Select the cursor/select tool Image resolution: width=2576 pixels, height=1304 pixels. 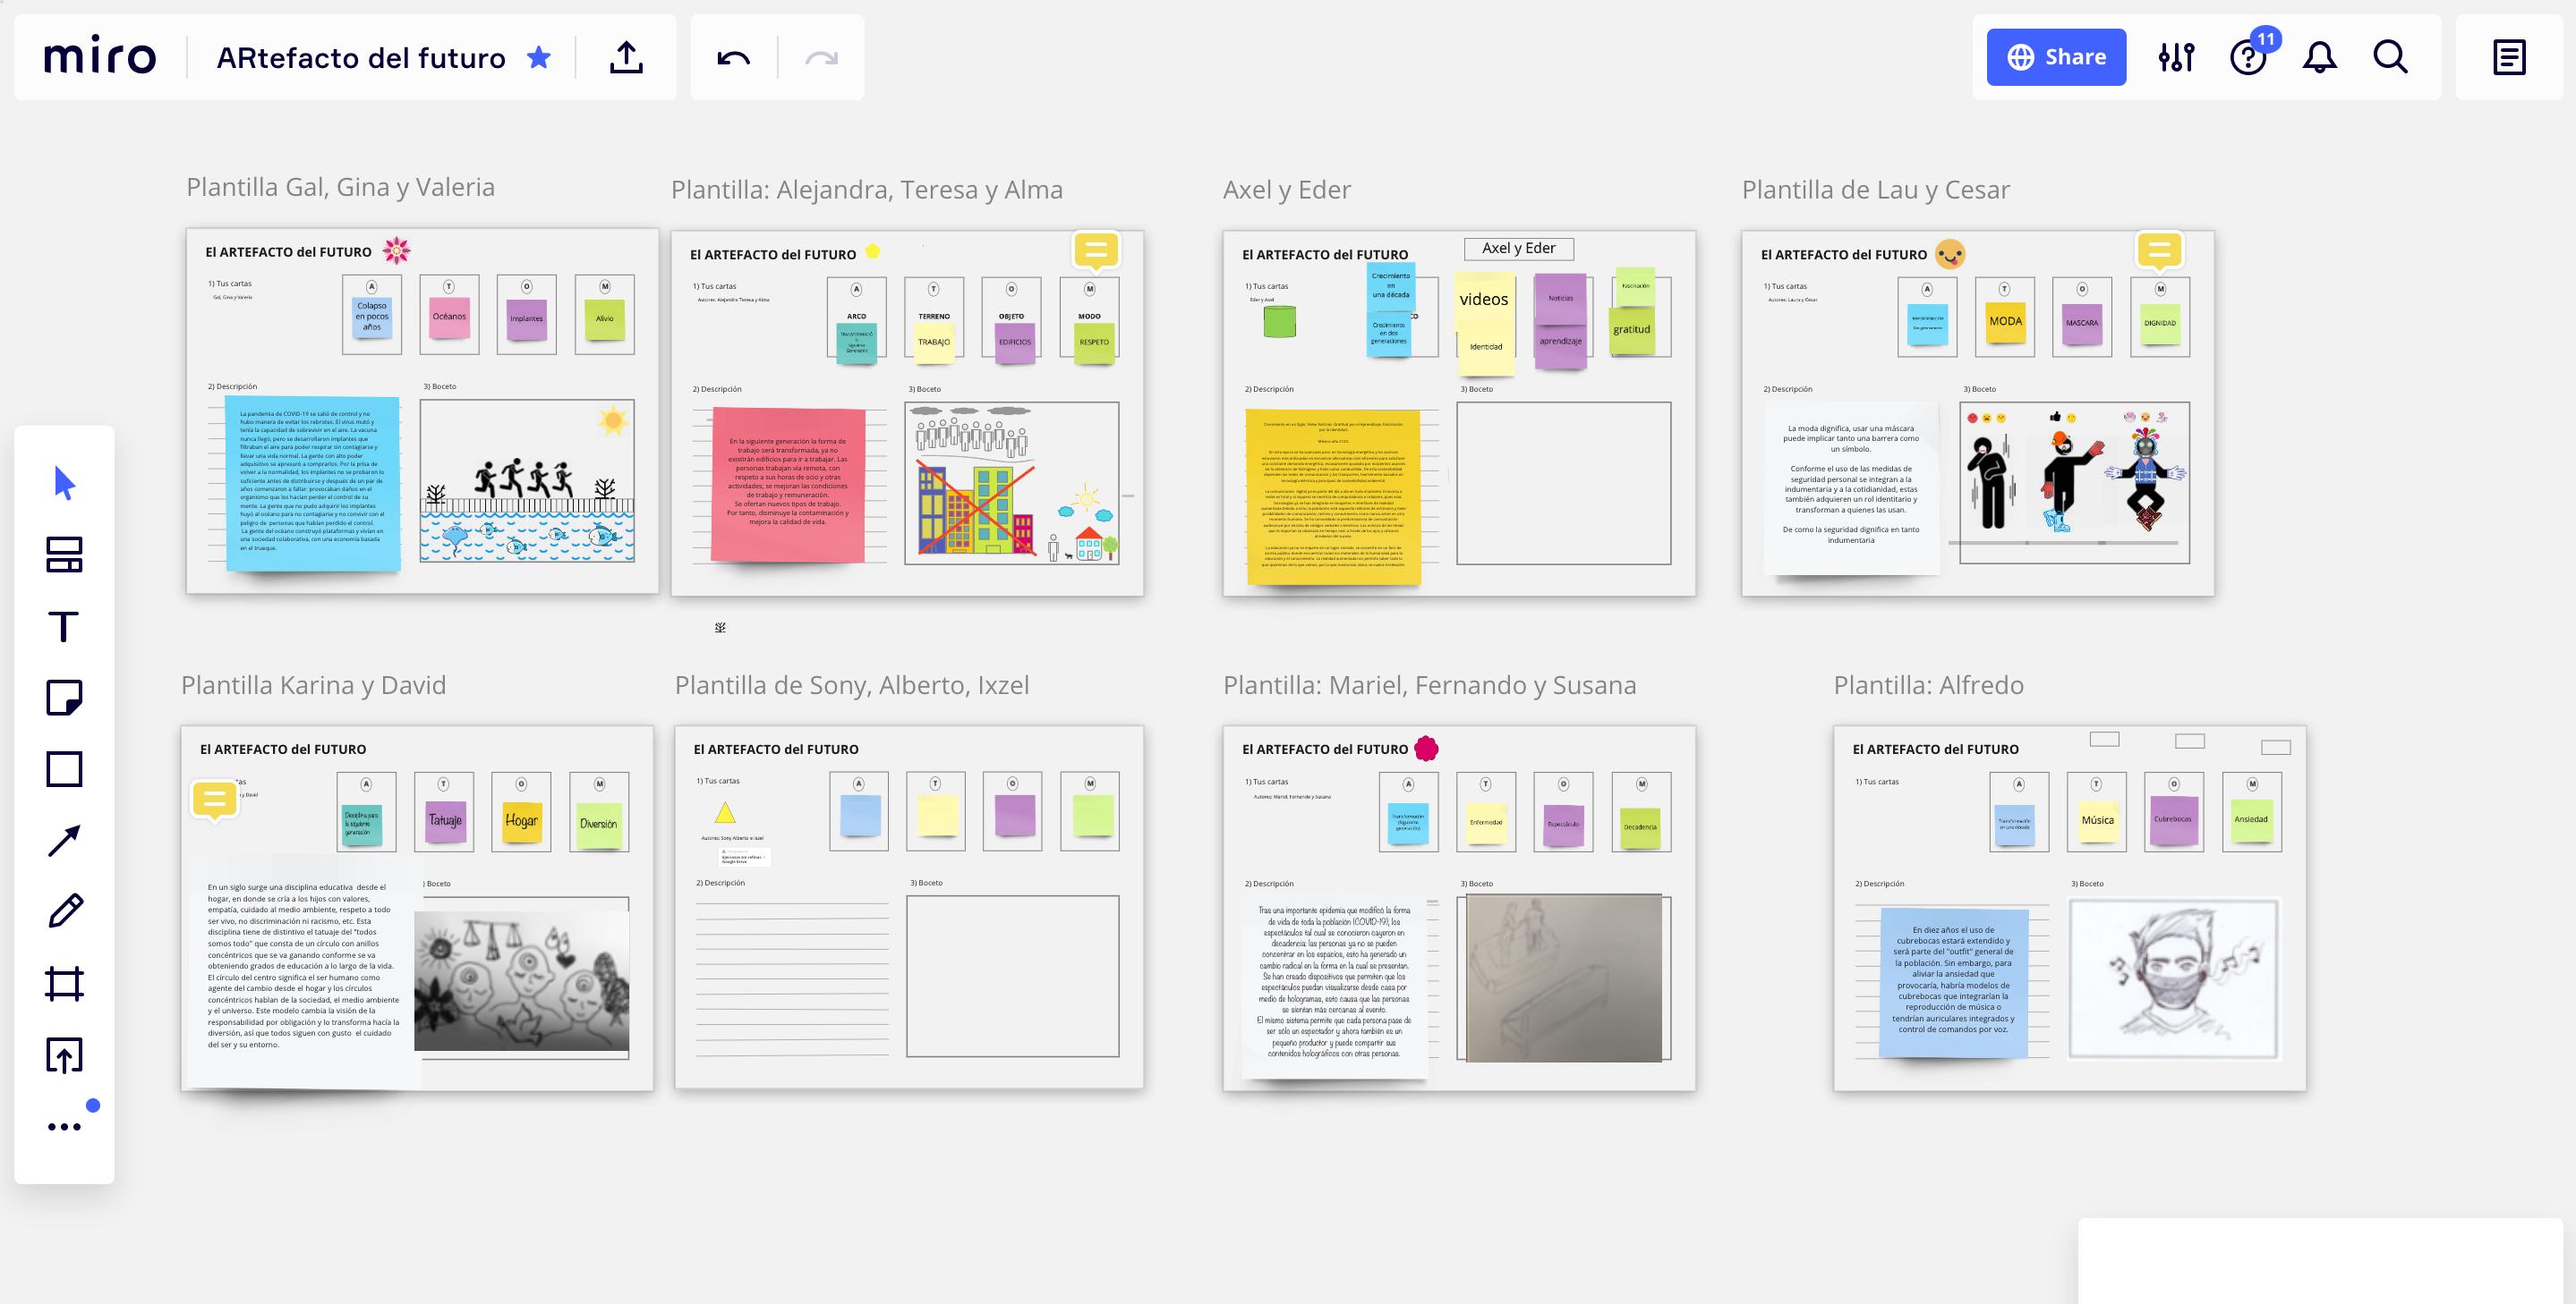click(x=64, y=484)
